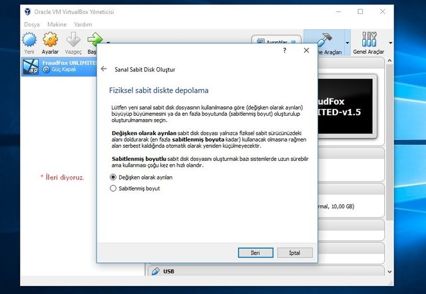Image resolution: width=426 pixels, height=294 pixels.
Task: Click the Güç Kapalı power state icon
Action: [46, 69]
